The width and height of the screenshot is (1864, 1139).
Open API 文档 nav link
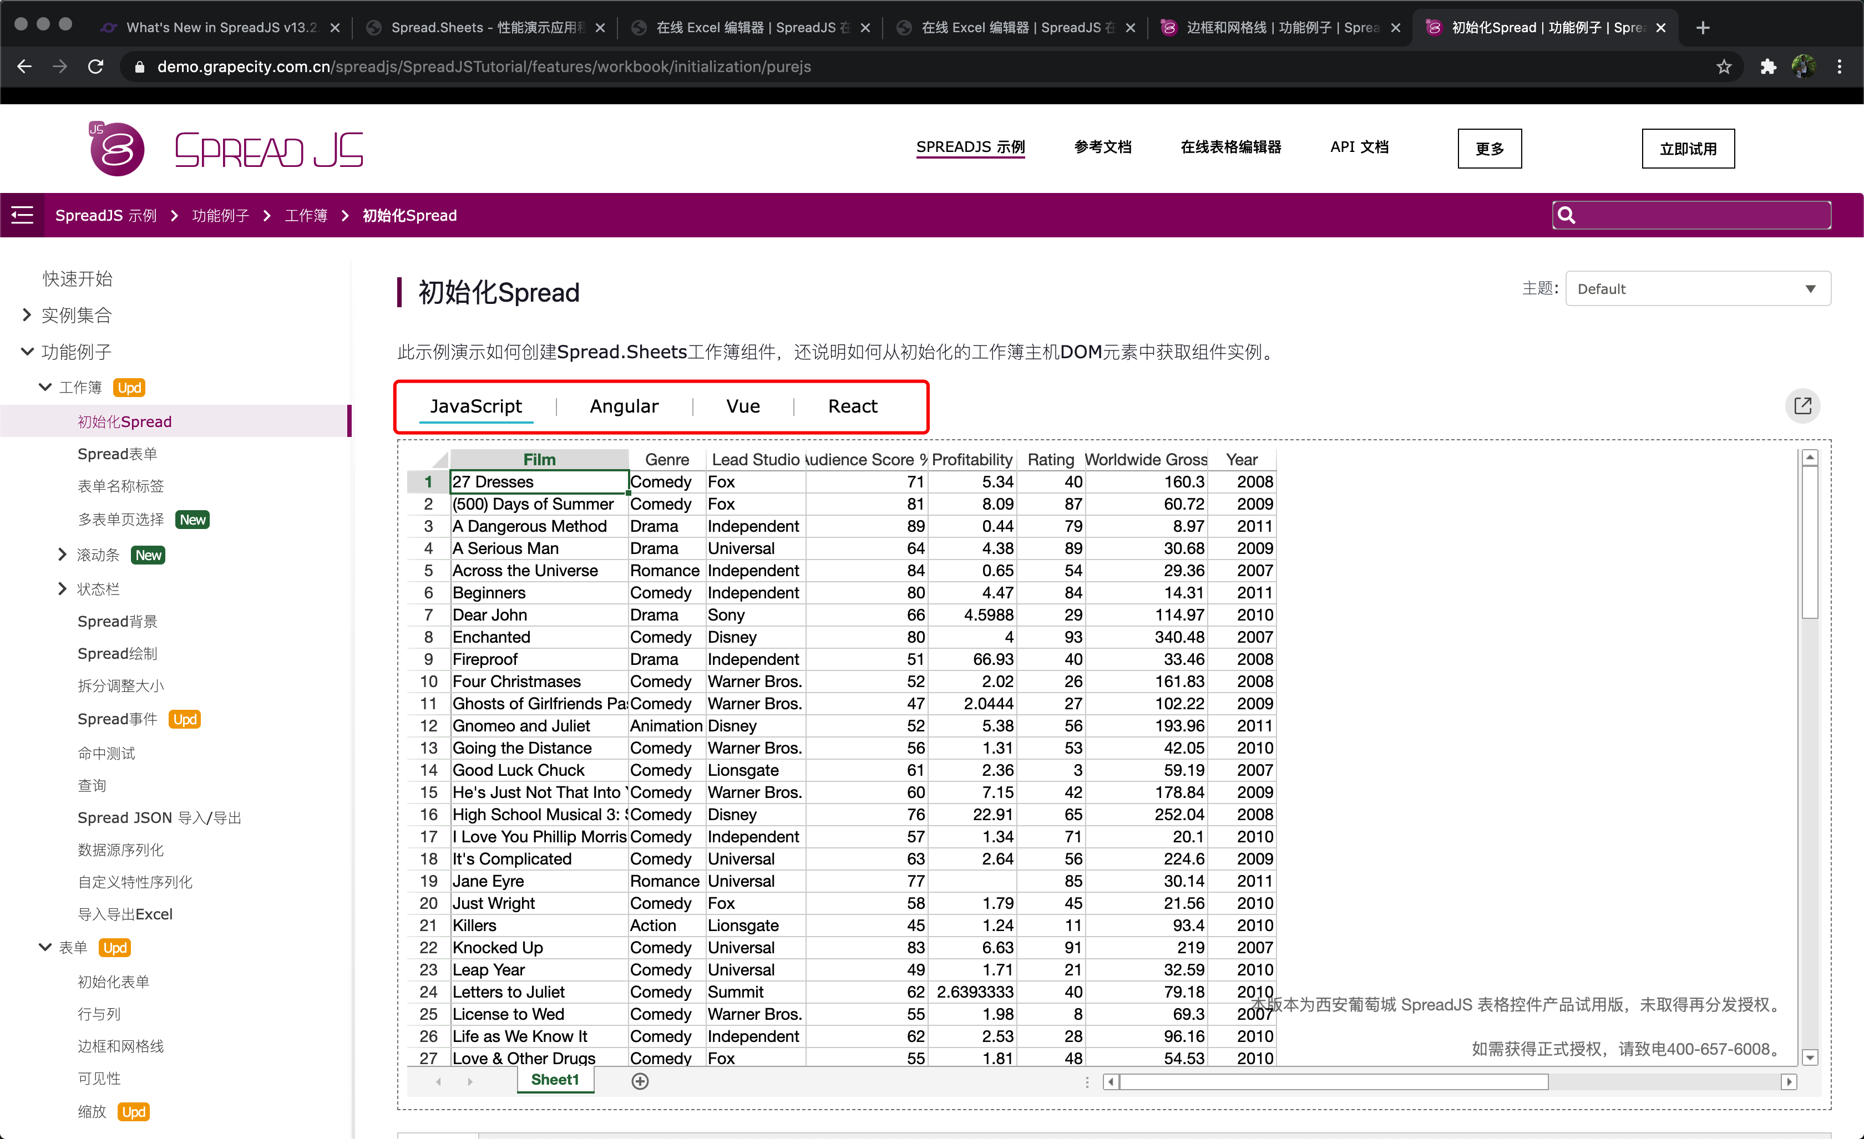coord(1359,147)
